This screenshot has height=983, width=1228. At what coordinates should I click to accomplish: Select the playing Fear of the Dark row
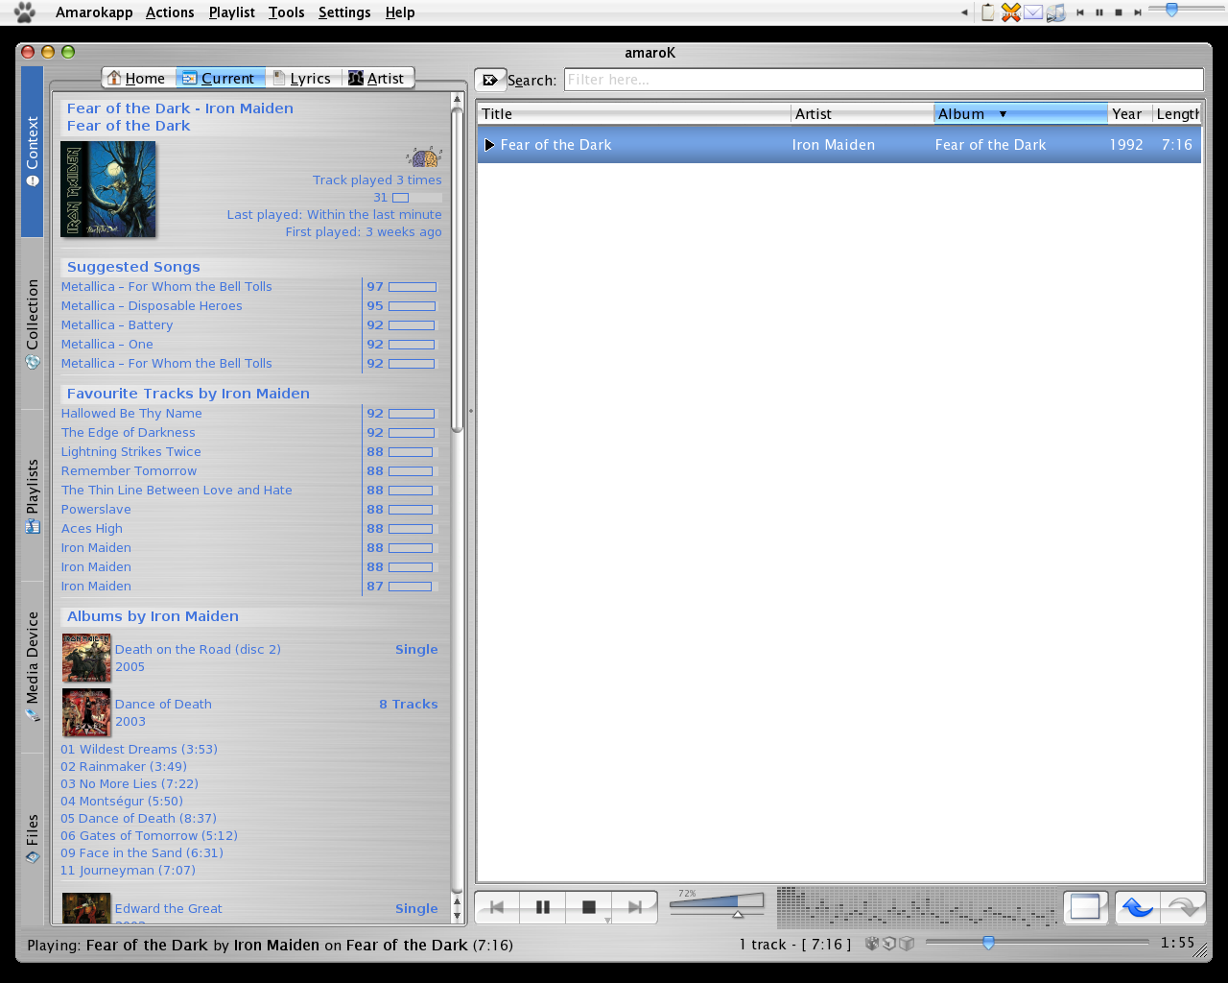pyautogui.click(x=839, y=145)
